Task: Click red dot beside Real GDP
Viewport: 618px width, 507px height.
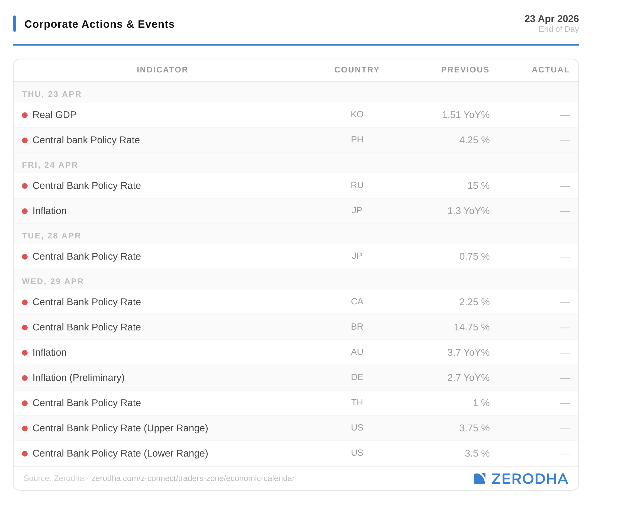Action: pyautogui.click(x=25, y=115)
